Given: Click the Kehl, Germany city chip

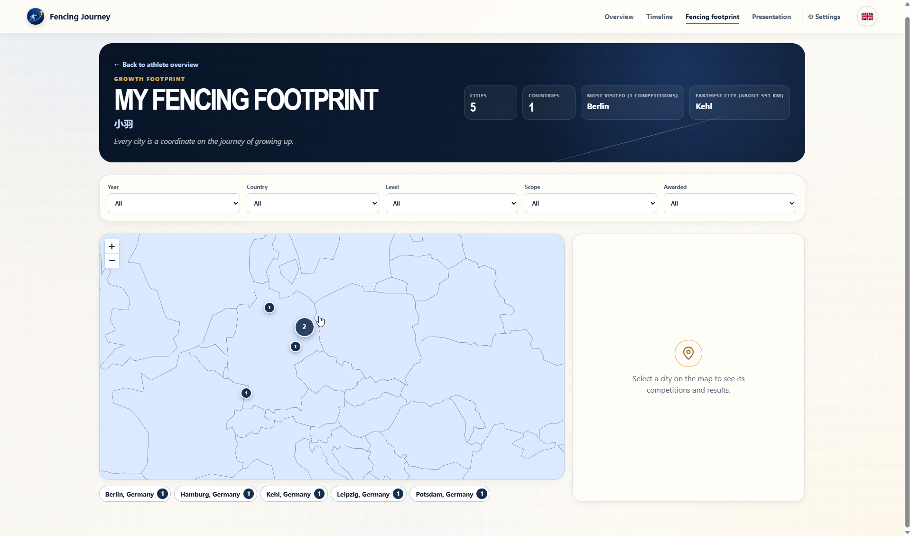Looking at the screenshot, I should (294, 494).
